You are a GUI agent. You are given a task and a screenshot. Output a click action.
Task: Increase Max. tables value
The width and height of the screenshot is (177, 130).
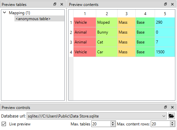pos(113,122)
